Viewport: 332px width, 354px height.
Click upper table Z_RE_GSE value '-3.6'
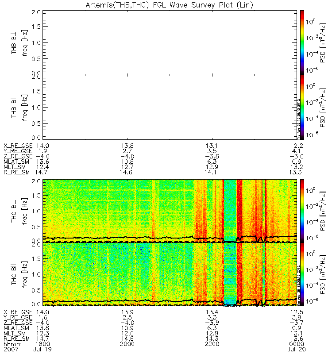(297, 156)
